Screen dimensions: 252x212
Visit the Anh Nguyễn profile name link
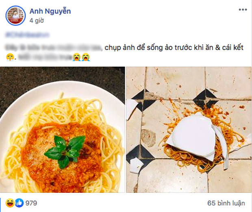pyautogui.click(x=50, y=11)
